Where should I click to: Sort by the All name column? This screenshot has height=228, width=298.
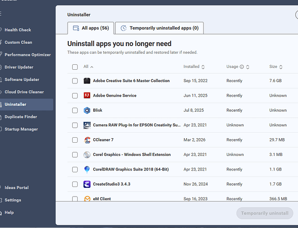[88, 67]
